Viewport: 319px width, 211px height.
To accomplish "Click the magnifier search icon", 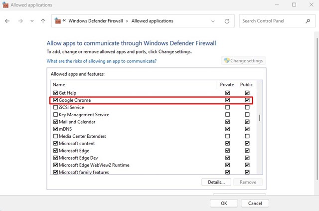I will pos(308,21).
